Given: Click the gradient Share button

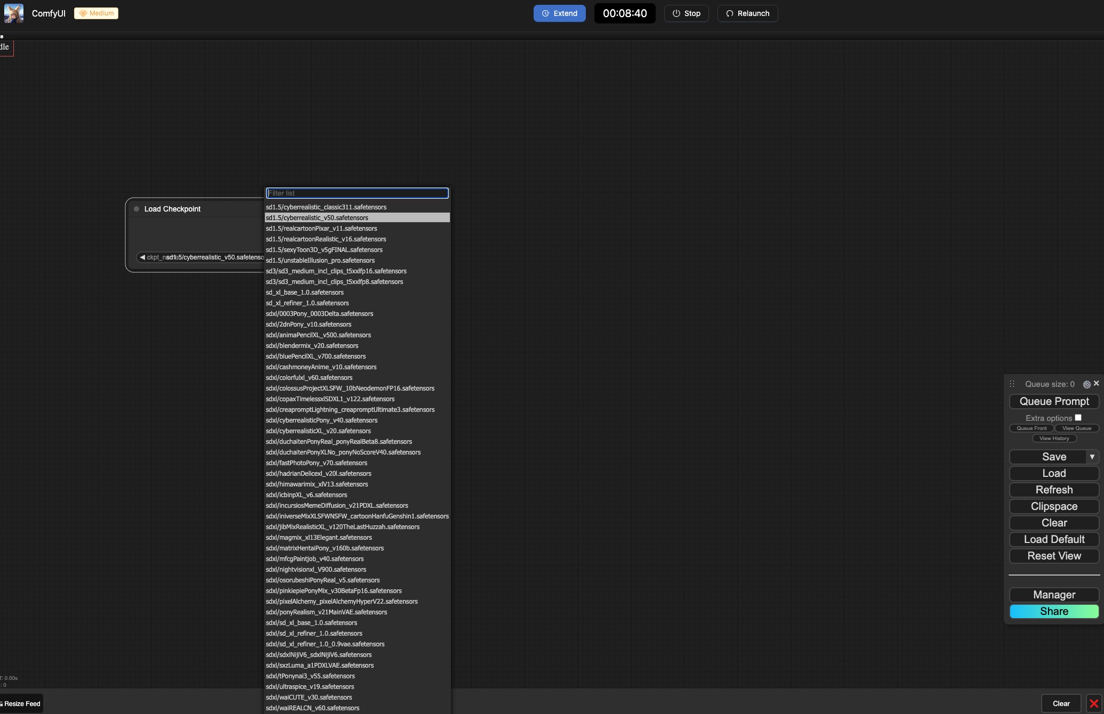Looking at the screenshot, I should 1054,611.
